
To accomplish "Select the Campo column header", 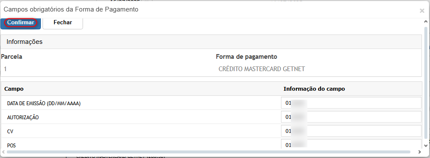I will coord(14,89).
